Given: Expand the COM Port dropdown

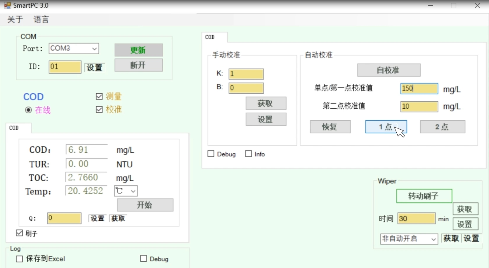Looking at the screenshot, I should click(x=94, y=49).
